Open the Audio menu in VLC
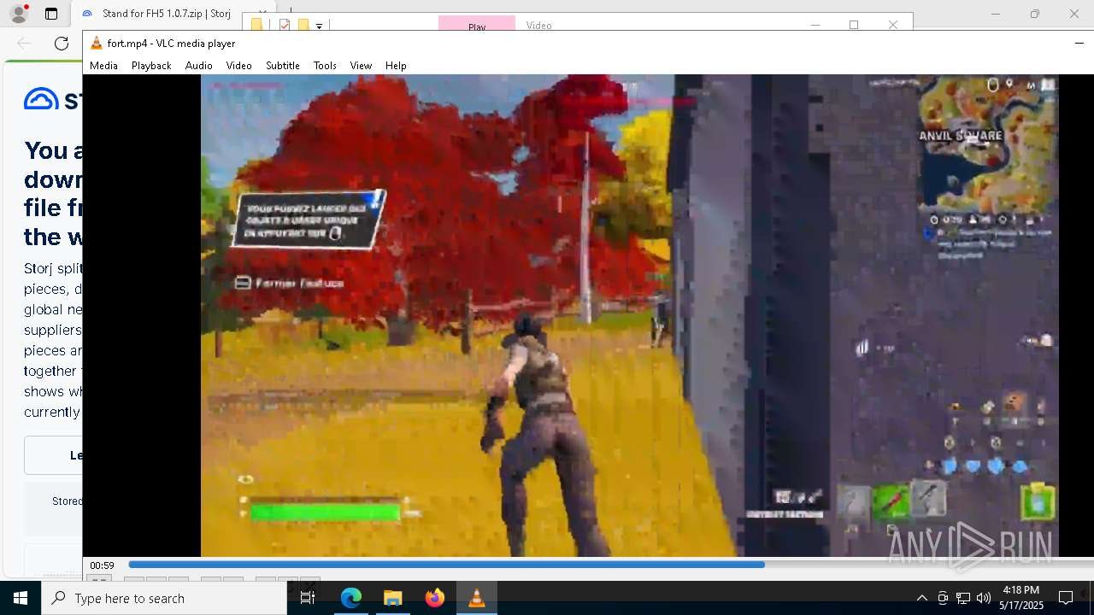This screenshot has height=615, width=1094. point(198,66)
